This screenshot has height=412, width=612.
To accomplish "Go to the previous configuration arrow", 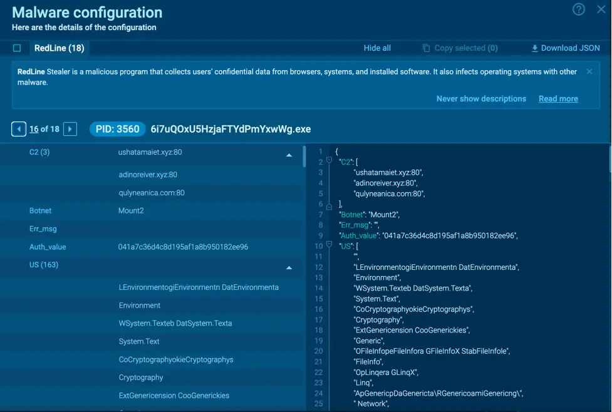I will click(19, 129).
